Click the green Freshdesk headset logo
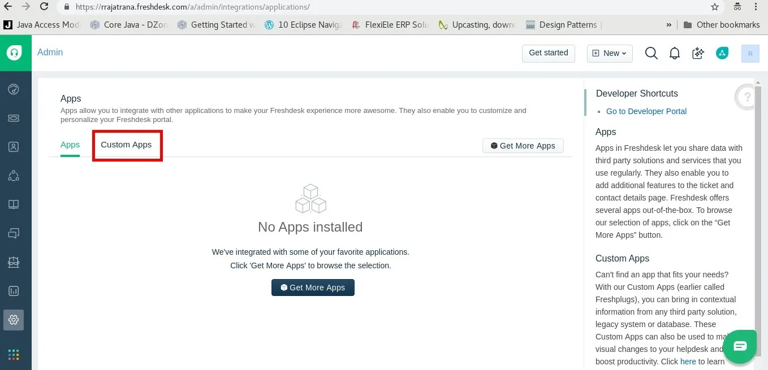Viewport: 768px width, 370px height. click(x=14, y=53)
